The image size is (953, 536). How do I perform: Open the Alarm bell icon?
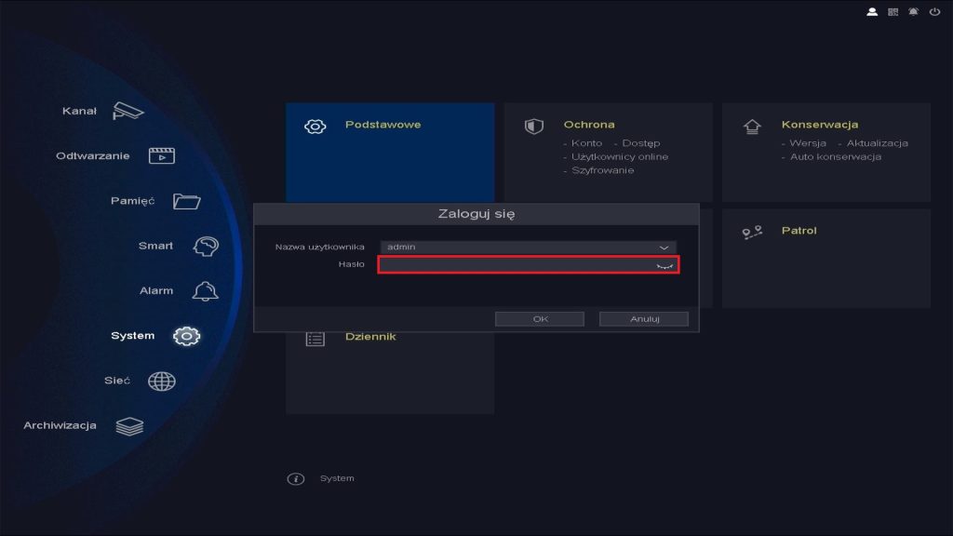point(207,289)
